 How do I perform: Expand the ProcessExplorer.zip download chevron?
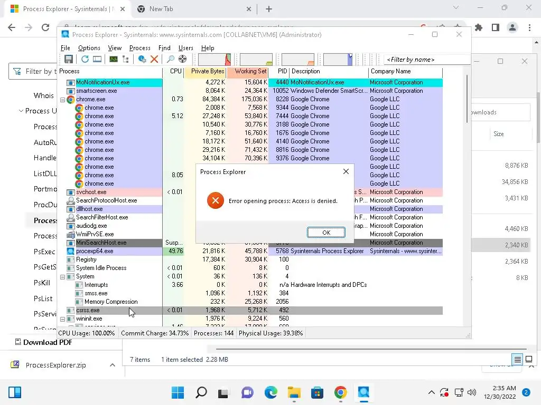point(113,365)
